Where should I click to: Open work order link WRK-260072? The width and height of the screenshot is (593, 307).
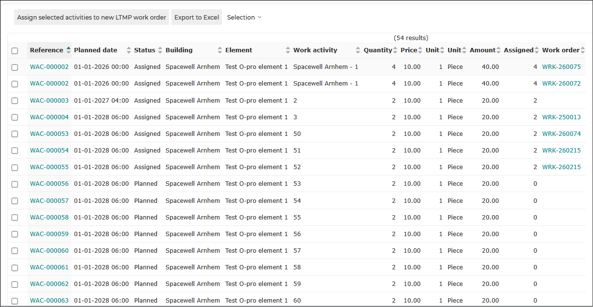[x=561, y=84]
